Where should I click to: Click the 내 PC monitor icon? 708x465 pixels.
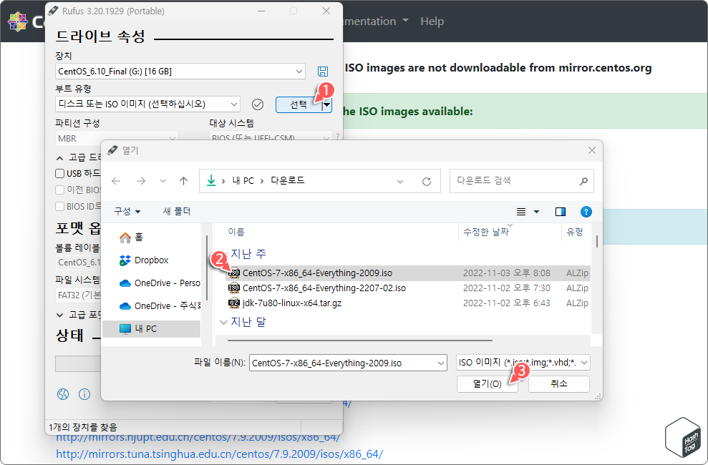[x=125, y=329]
